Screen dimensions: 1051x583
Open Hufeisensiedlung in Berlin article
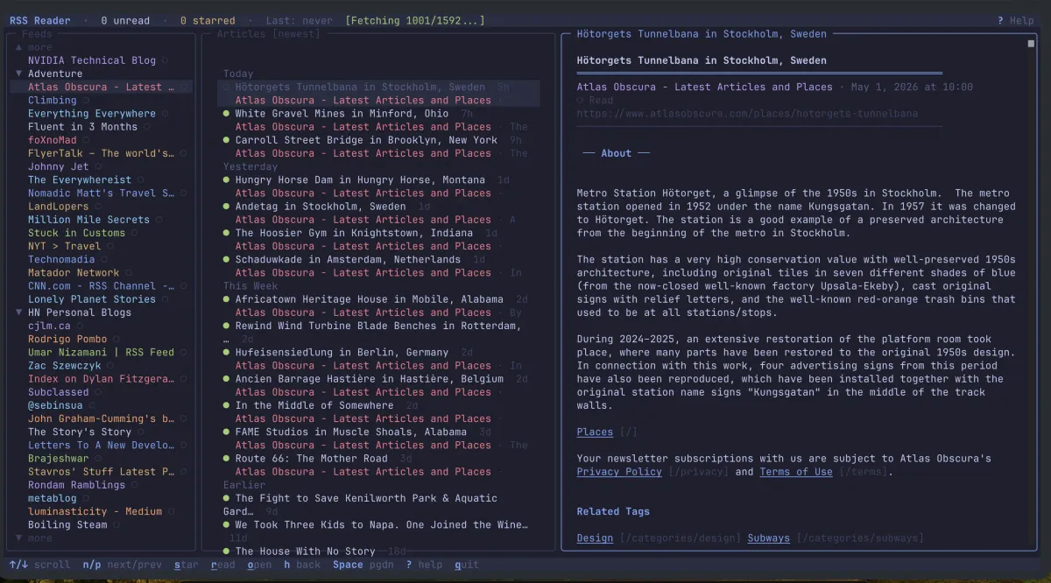click(342, 353)
